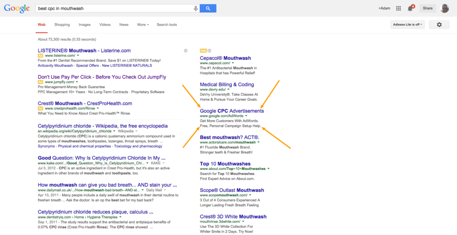This screenshot has width=457, height=235.
Task: Switch to the News tab
Action: pyautogui.click(x=124, y=25)
